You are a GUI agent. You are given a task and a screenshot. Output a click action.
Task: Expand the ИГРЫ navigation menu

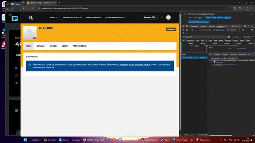[54, 17]
